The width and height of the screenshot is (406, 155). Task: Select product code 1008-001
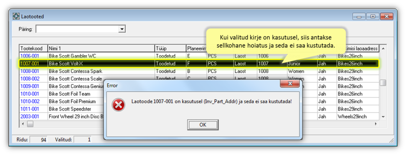coord(30,71)
